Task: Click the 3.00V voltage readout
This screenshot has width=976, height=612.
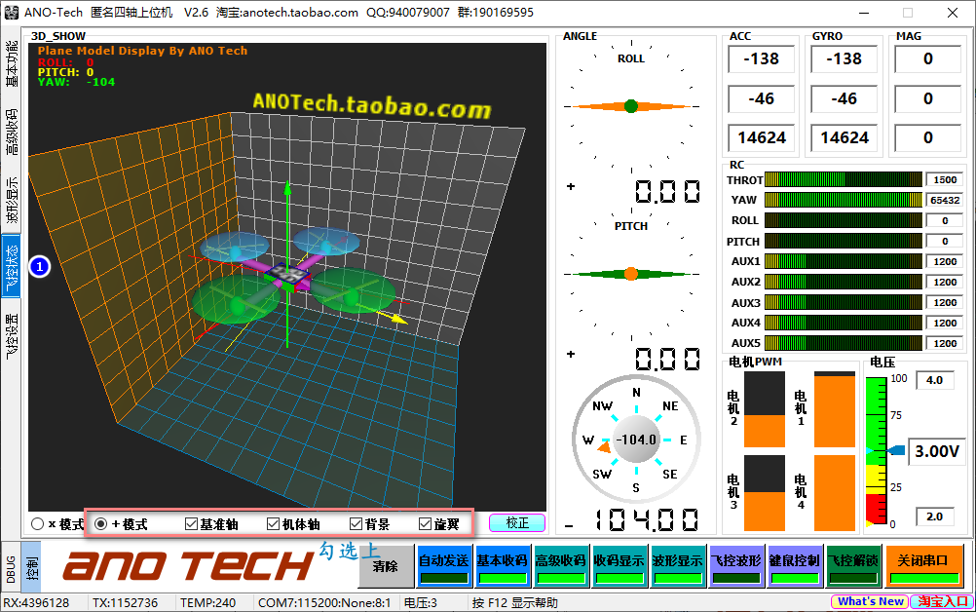Action: coord(936,451)
